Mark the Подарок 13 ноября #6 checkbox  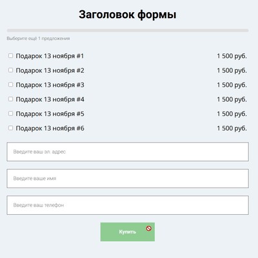tap(10, 128)
